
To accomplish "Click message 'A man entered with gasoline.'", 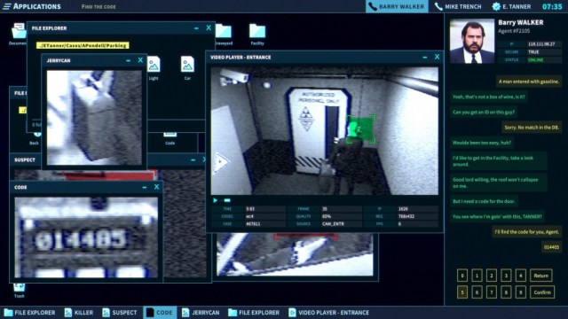I will click(x=529, y=82).
